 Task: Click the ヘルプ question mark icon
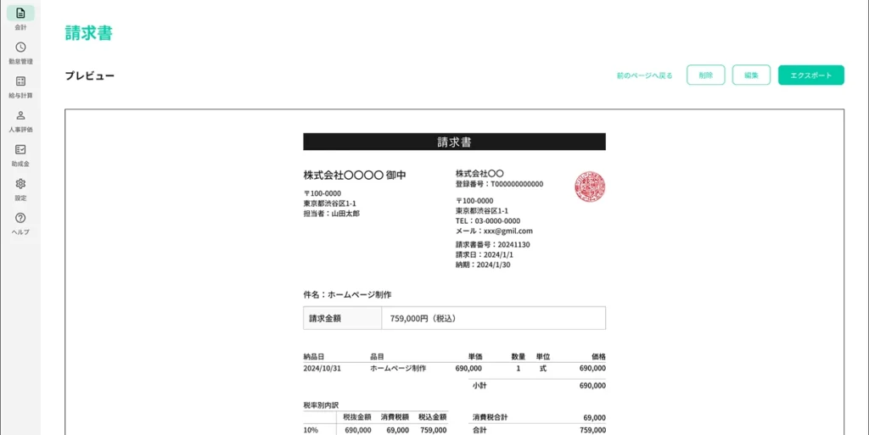[20, 218]
